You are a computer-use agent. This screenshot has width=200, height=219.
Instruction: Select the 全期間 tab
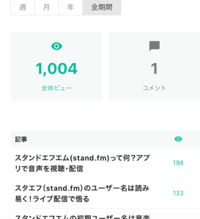(102, 7)
